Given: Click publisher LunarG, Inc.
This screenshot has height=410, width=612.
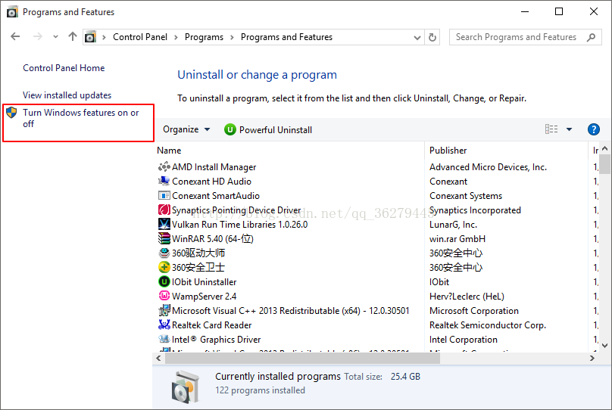Looking at the screenshot, I should coord(453,225).
